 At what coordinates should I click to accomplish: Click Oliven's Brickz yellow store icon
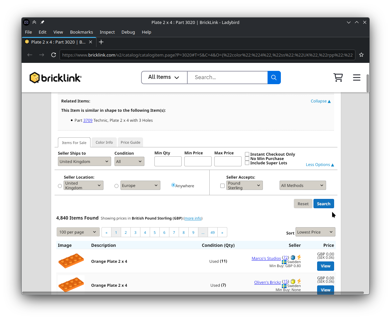[x=293, y=281]
